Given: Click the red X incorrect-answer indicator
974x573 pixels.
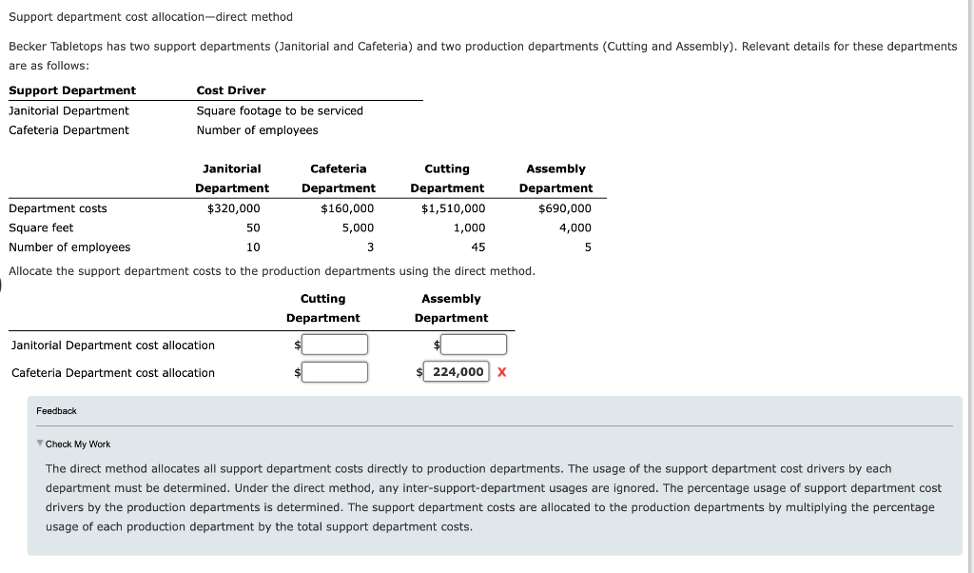Looking at the screenshot, I should coord(501,371).
